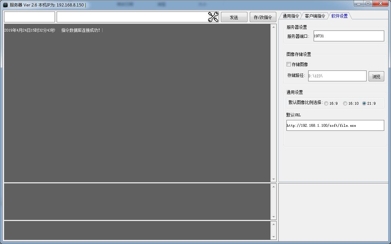Viewport: 391px width, 244px height.
Task: Click the 存储路径 field showing D:\123\
Action: coord(337,76)
